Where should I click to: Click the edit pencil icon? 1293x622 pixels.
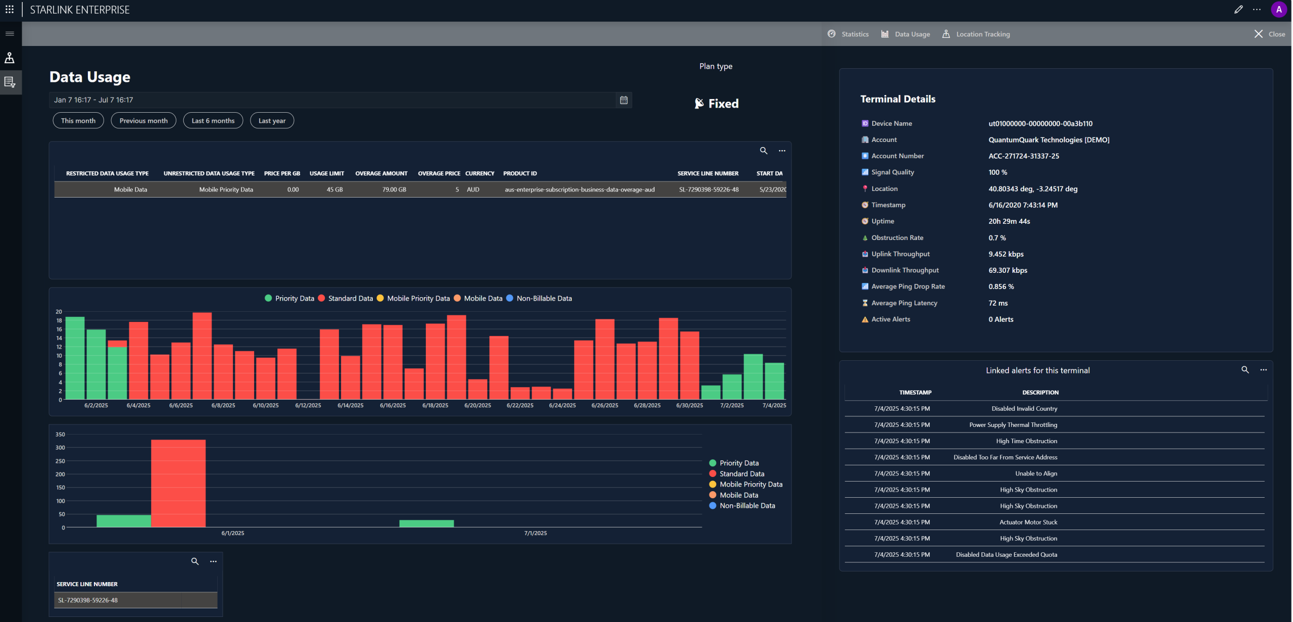(1238, 10)
